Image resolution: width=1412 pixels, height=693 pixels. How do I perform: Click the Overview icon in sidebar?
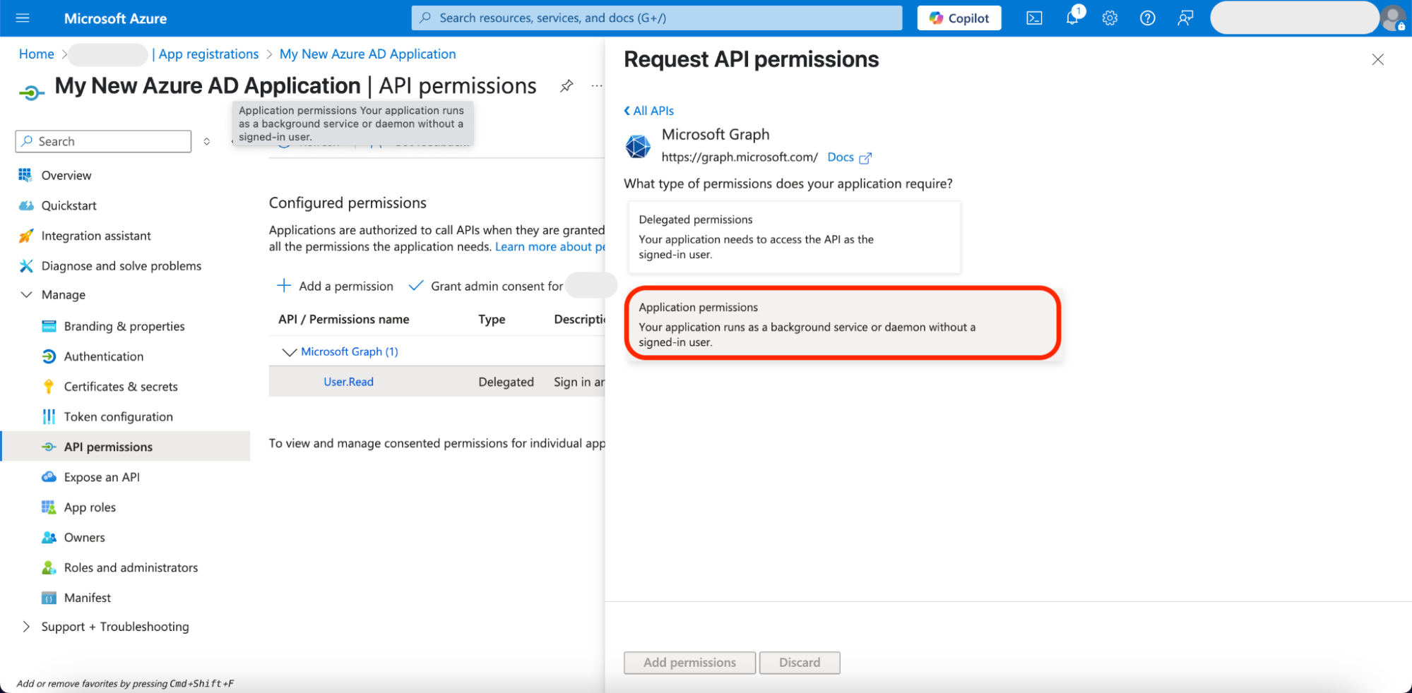click(25, 175)
